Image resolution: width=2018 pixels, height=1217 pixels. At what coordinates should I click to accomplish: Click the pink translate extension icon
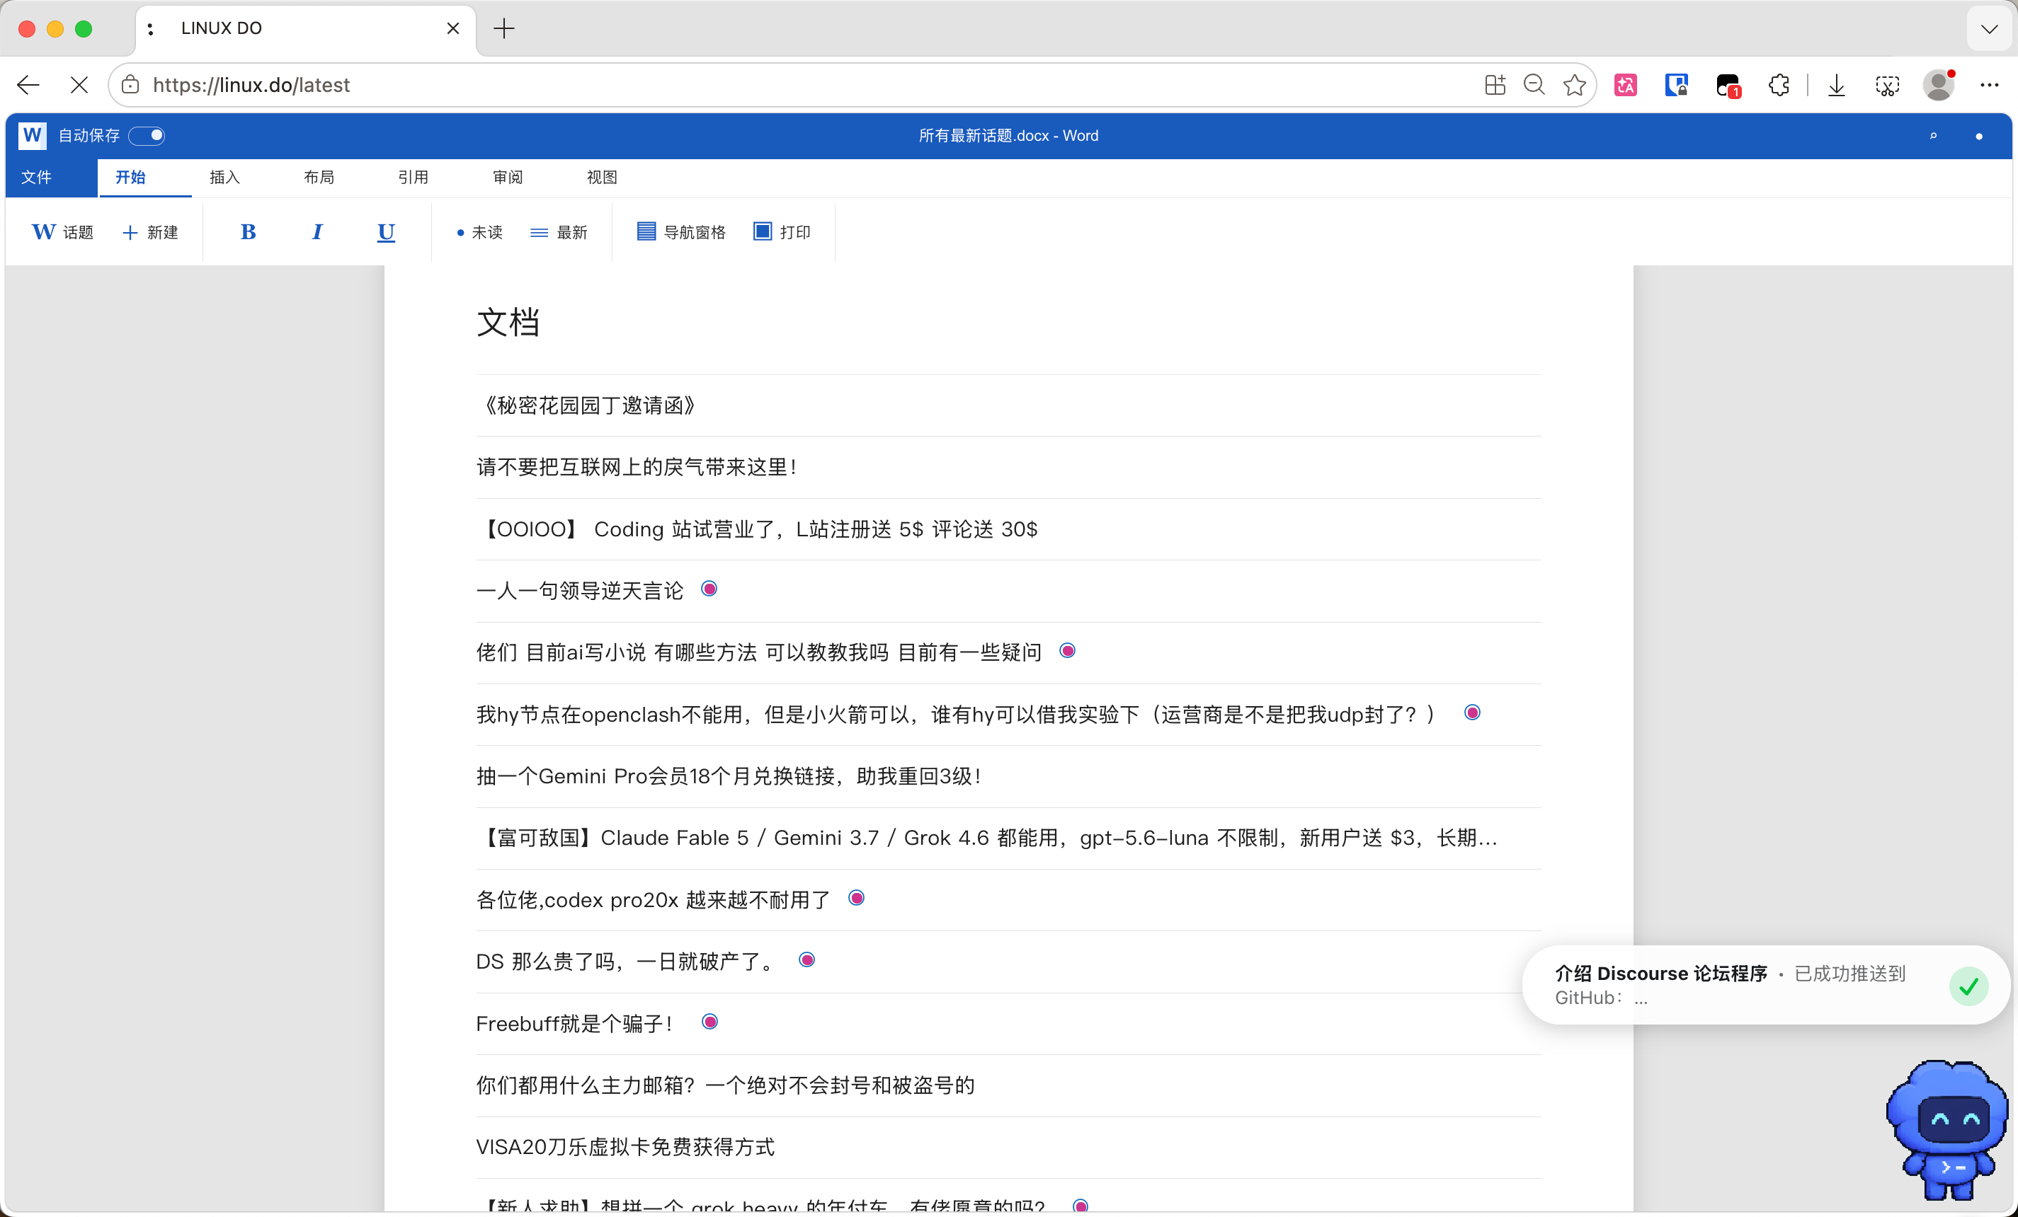(1626, 85)
